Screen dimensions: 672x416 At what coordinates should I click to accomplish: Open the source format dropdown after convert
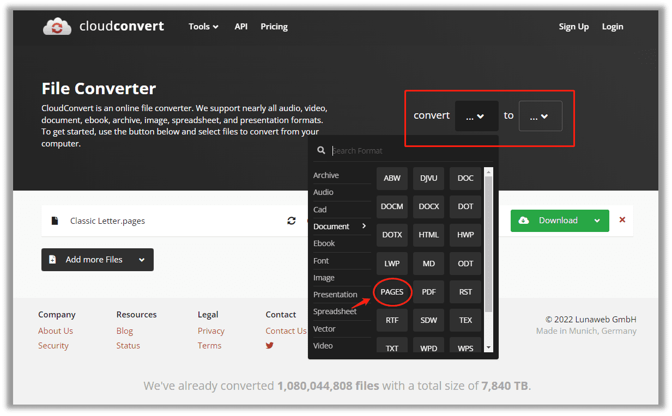coord(477,116)
